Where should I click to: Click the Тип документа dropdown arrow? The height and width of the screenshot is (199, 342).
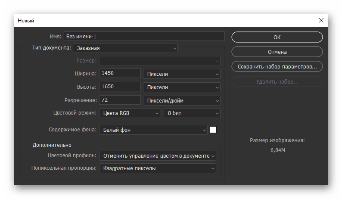[174, 48]
